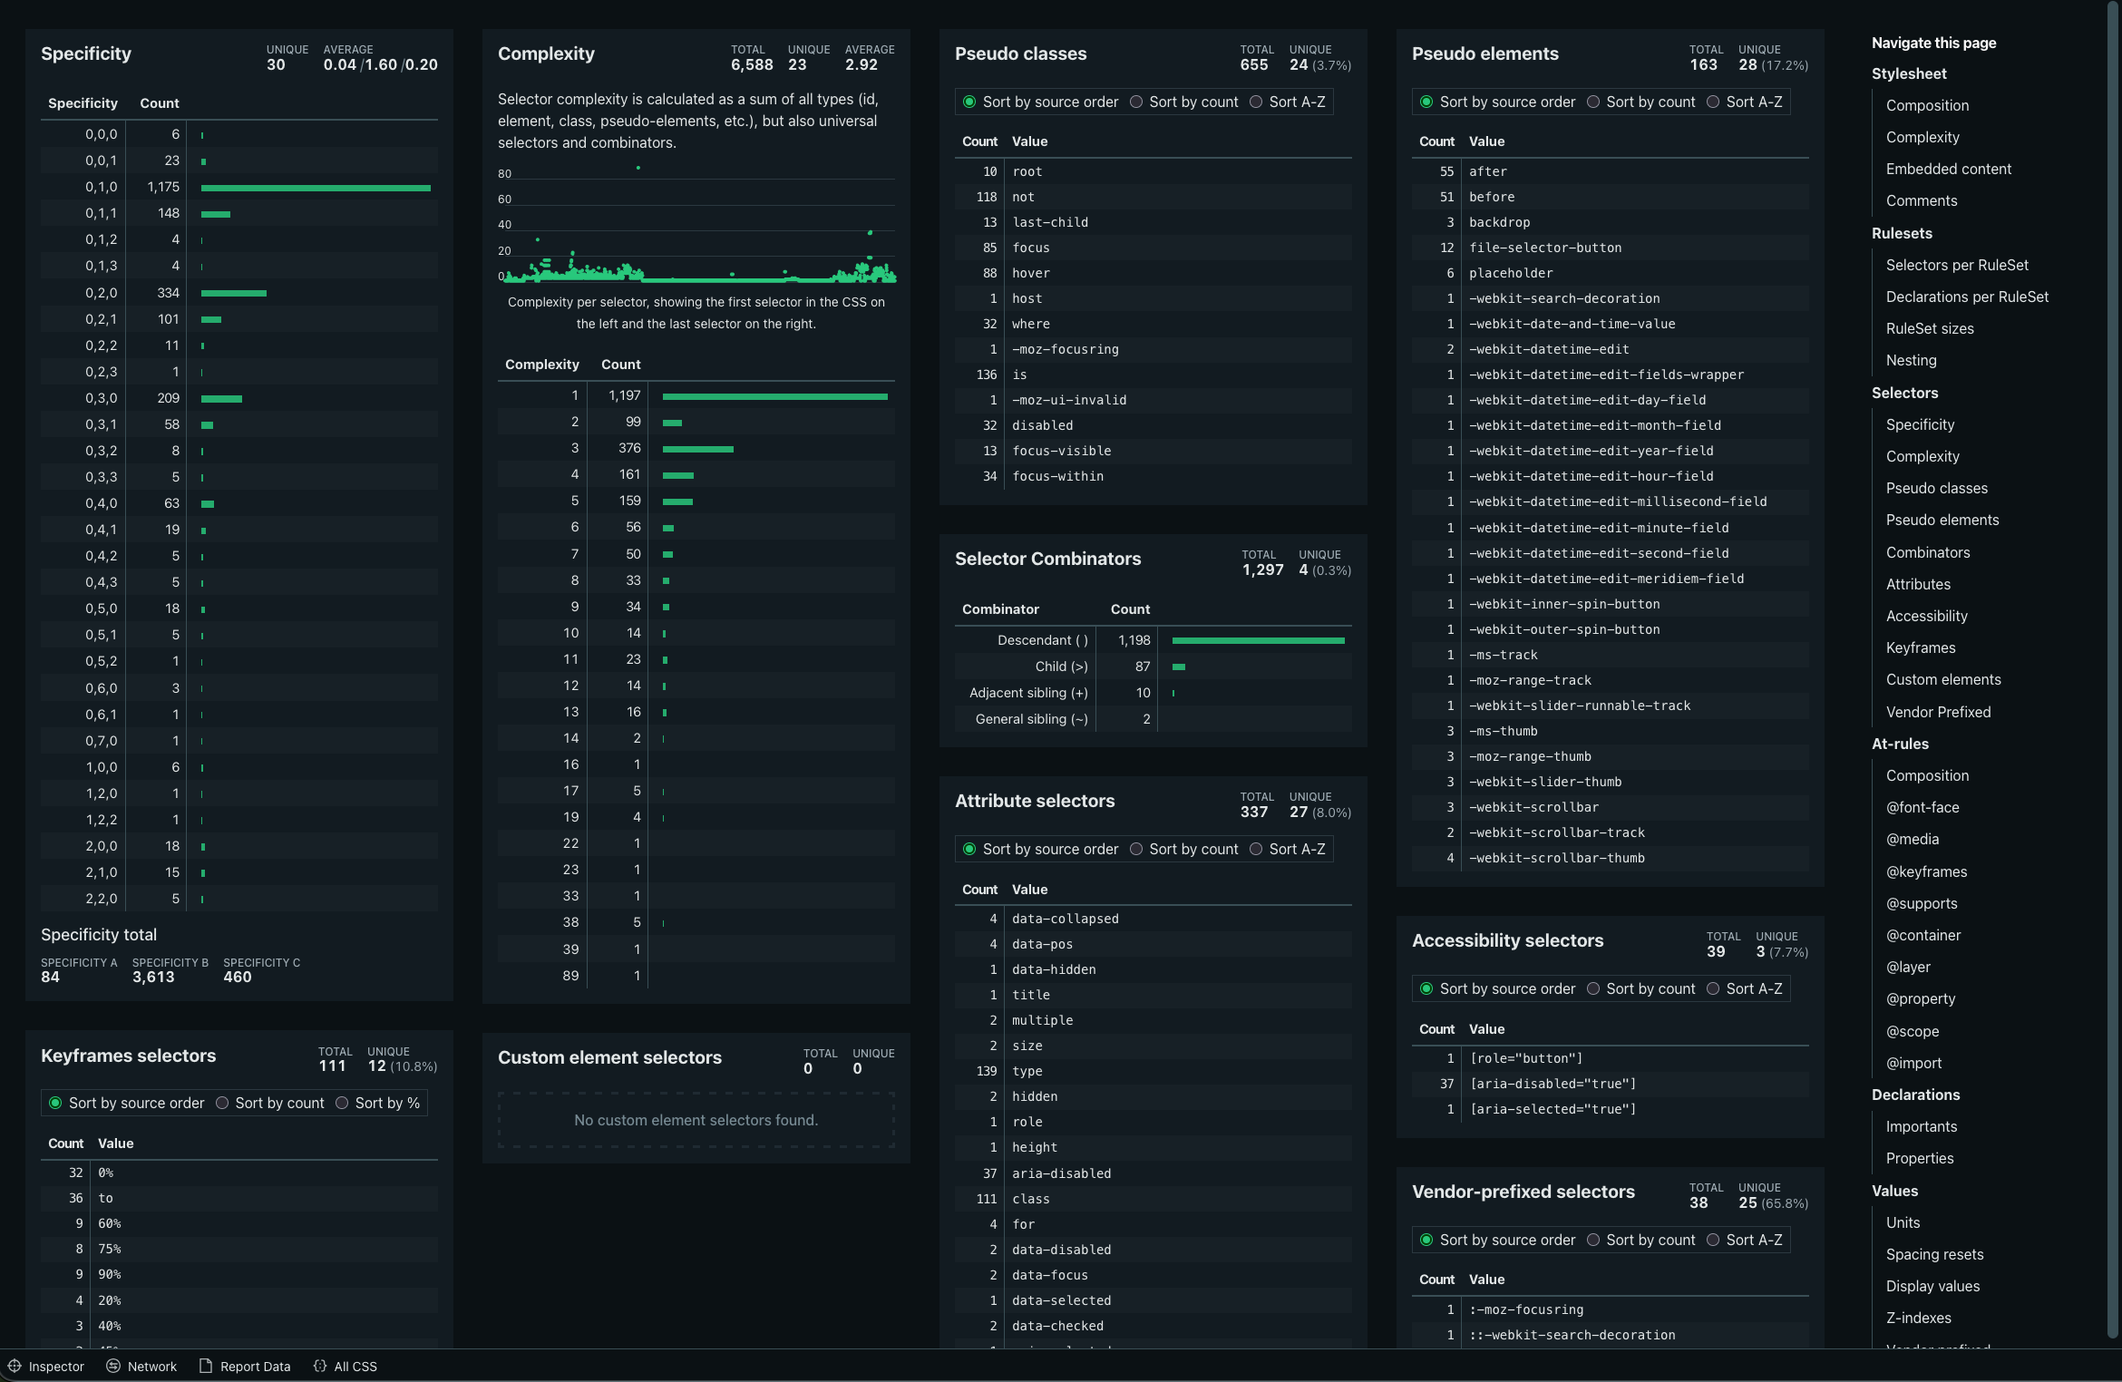Select Sort A-Z in Vendor-prefixed selectors
Screen dimensions: 2122x1382
point(1745,1240)
